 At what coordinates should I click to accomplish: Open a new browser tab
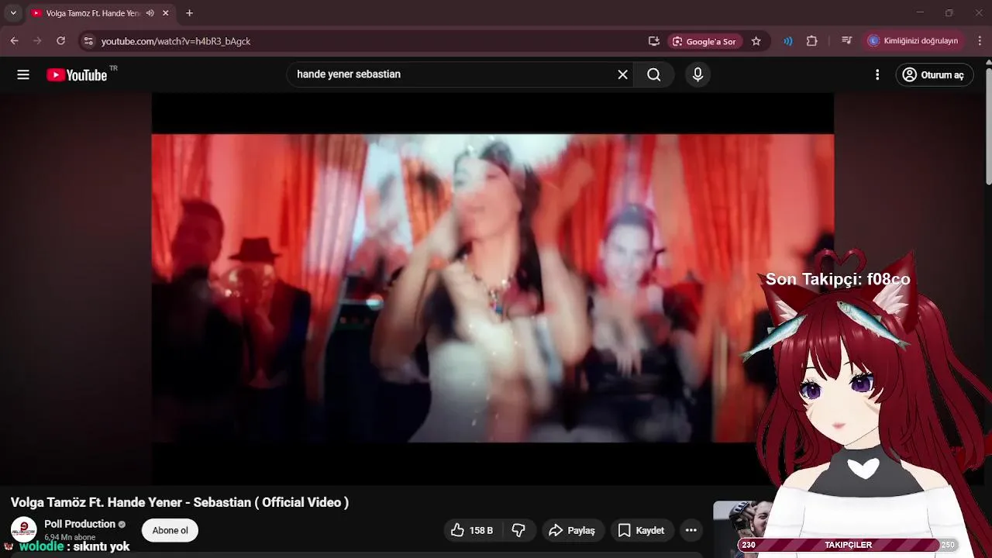click(x=189, y=13)
